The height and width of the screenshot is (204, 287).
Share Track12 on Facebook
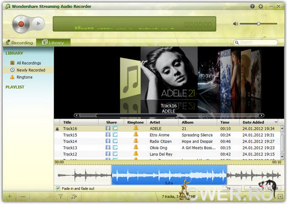click(x=108, y=154)
